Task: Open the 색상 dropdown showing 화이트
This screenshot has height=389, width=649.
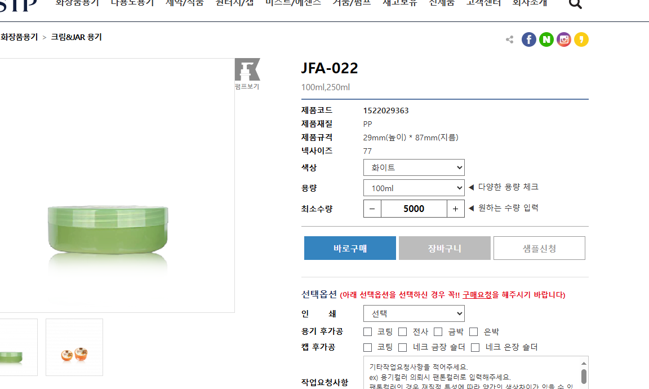Action: click(x=414, y=167)
